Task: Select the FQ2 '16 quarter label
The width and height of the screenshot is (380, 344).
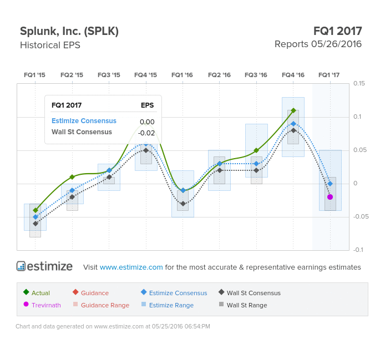Action: 219,75
